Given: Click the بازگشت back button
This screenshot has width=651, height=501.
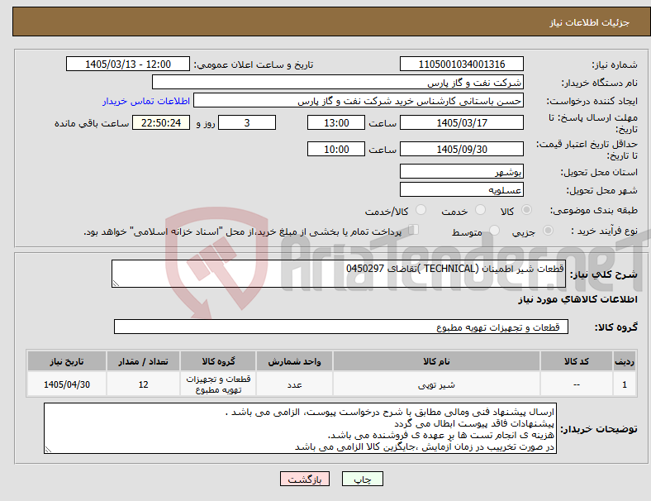Looking at the screenshot, I should click(305, 479).
